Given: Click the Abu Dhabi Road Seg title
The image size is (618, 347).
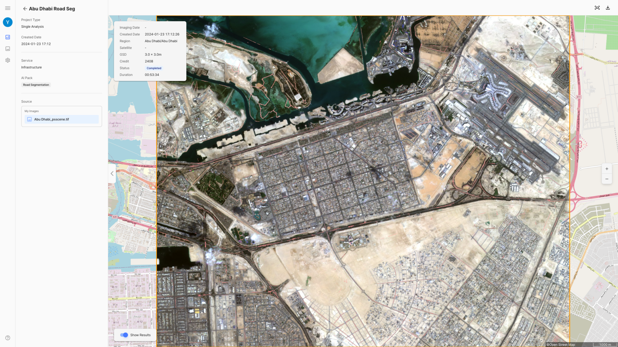Looking at the screenshot, I should [x=52, y=9].
